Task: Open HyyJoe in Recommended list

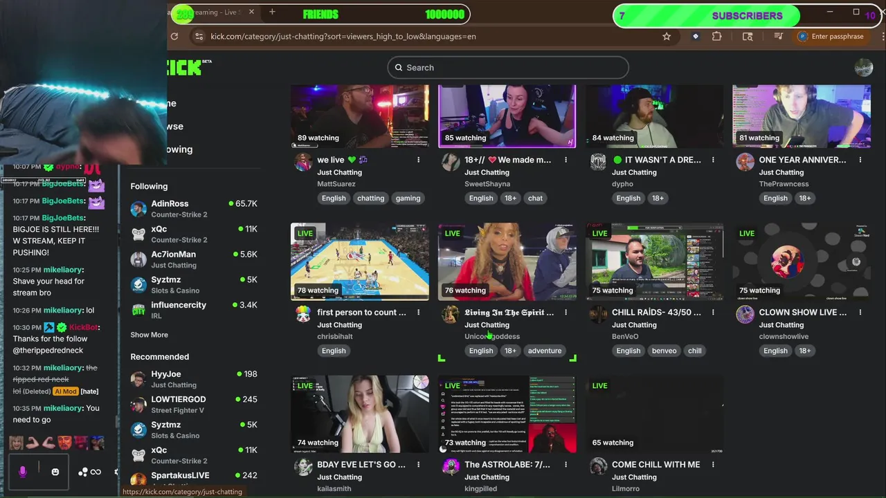Action: 194,379
